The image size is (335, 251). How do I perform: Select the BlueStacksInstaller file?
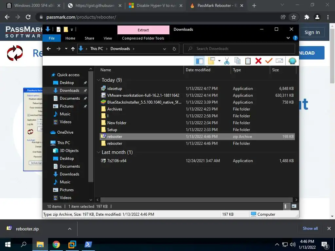pyautogui.click(x=197, y=102)
